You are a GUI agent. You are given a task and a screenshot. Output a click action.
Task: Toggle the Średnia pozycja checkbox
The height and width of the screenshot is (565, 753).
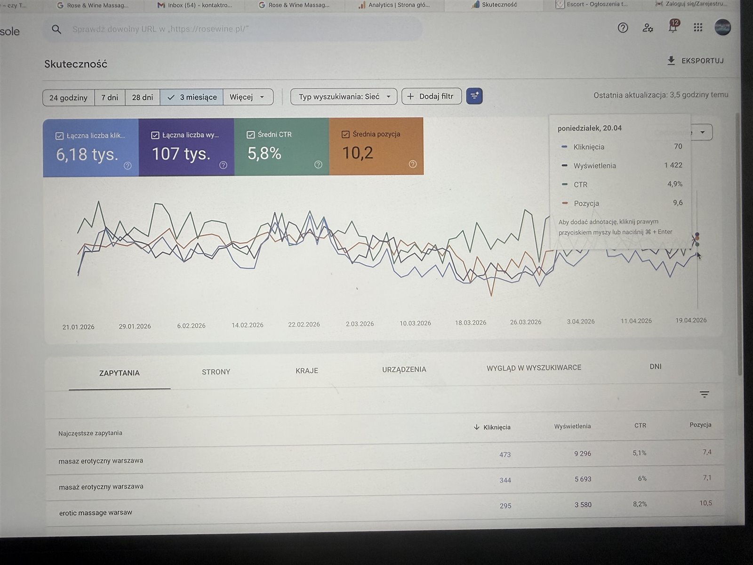point(345,134)
